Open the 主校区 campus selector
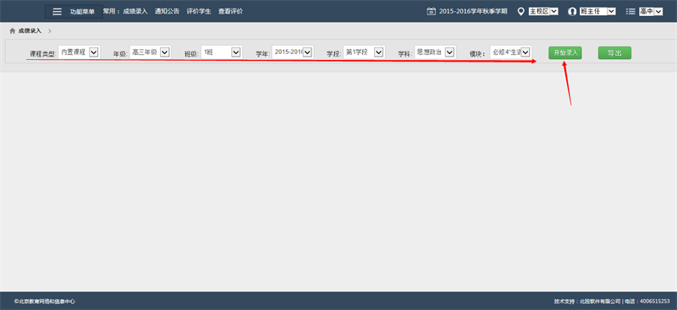This screenshot has width=677, height=310. 543,12
